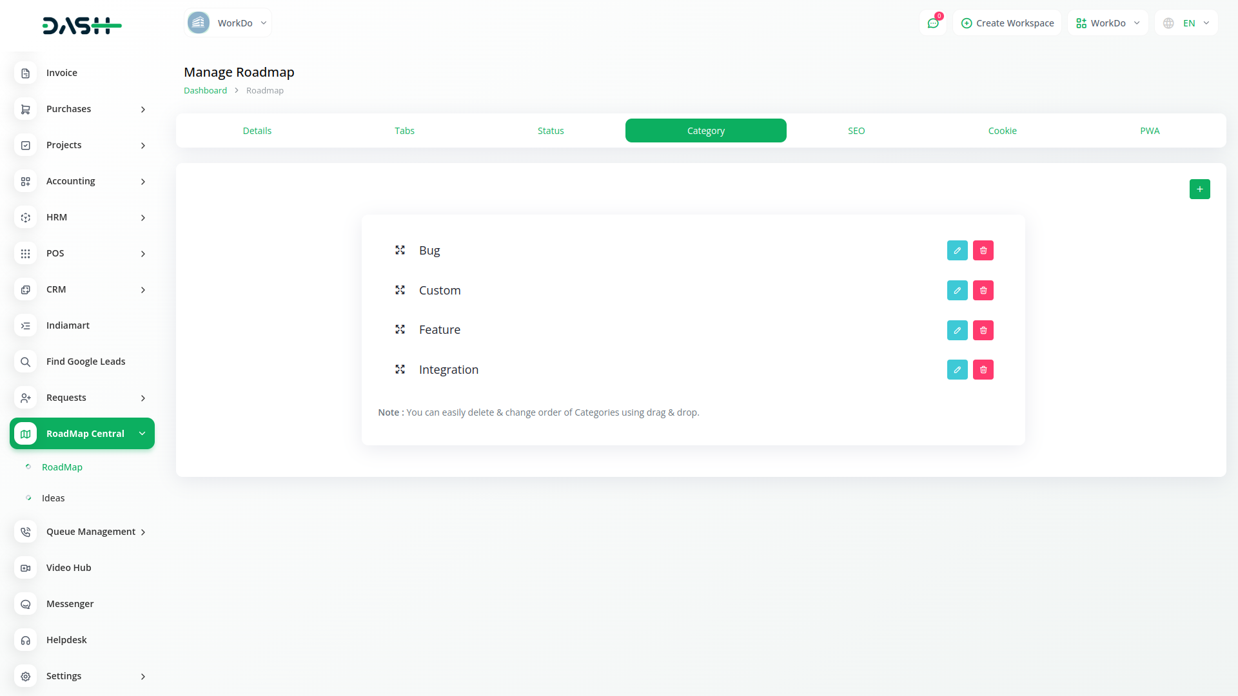1238x696 pixels.
Task: Click the edit pencil icon for Bug category
Action: click(x=957, y=251)
